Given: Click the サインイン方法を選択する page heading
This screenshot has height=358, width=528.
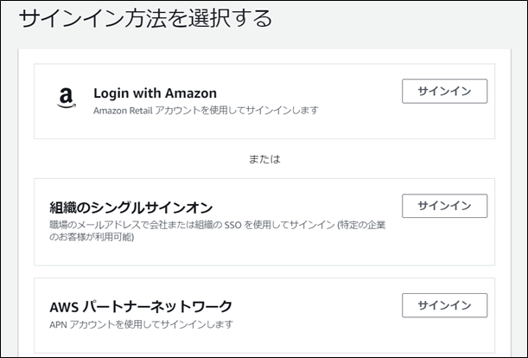Looking at the screenshot, I should click(145, 18).
